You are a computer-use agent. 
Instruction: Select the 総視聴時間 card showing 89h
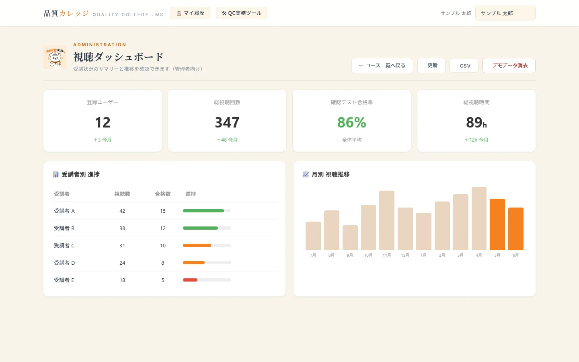tap(476, 121)
